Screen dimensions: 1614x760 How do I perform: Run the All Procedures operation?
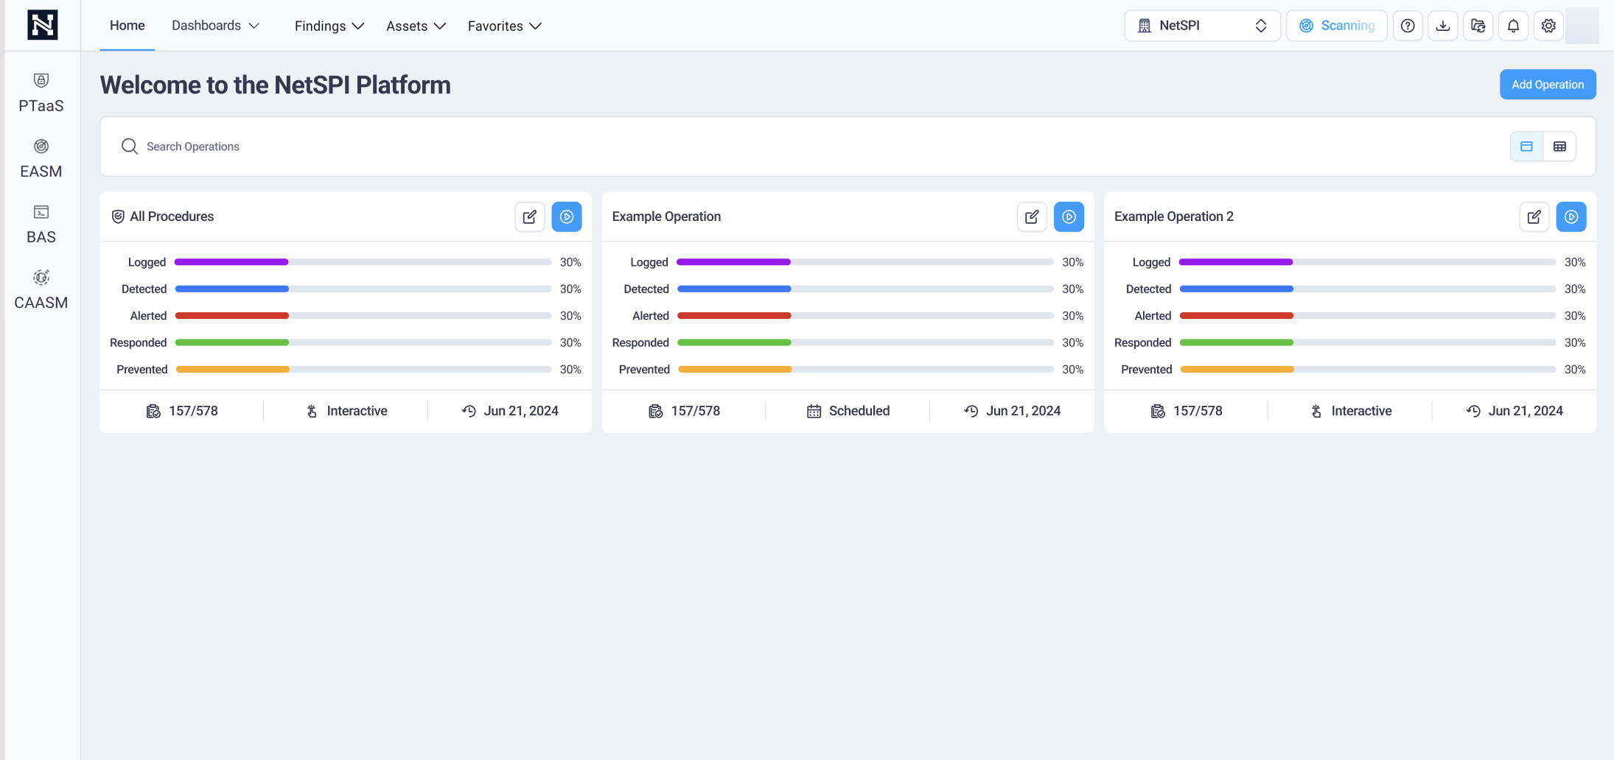567,217
